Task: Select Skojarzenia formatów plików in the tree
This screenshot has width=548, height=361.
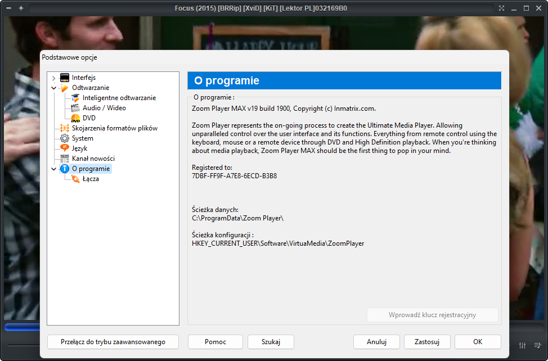Action: click(115, 128)
